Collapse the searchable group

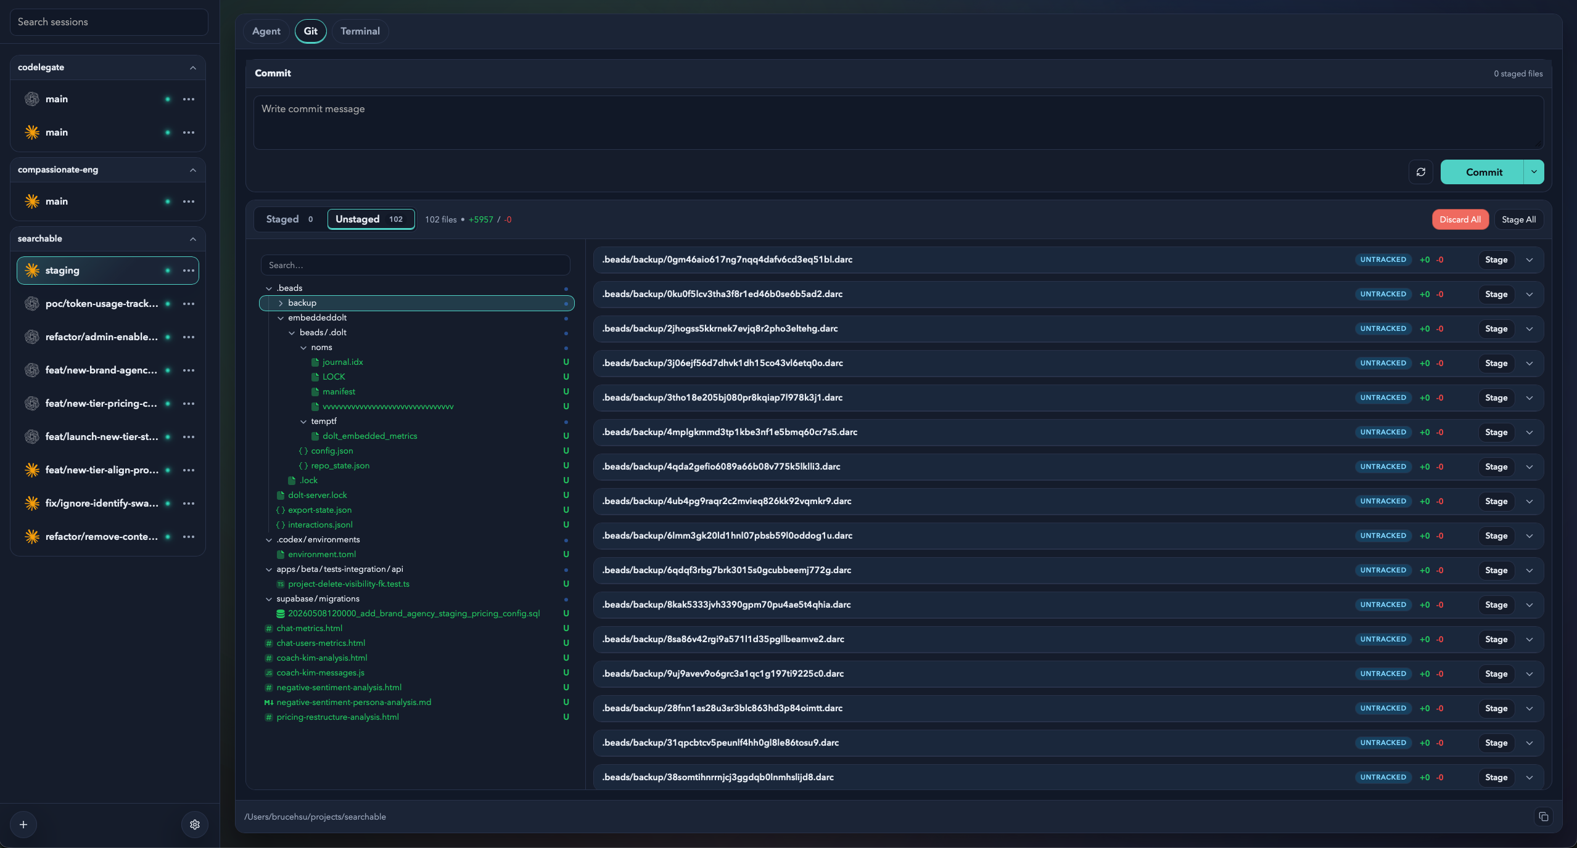193,239
